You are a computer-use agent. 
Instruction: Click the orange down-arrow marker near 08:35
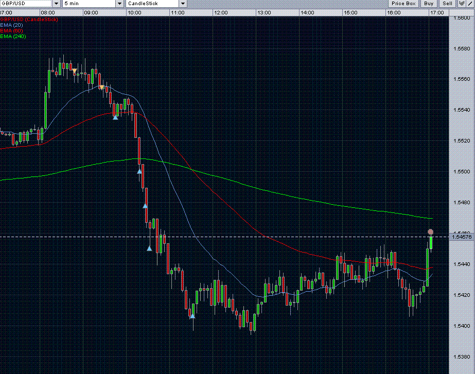[x=75, y=70]
